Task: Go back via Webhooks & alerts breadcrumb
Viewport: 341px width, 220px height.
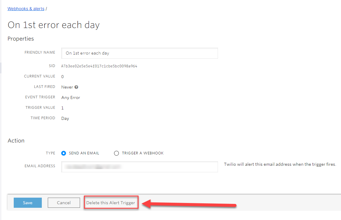Action: 26,9
